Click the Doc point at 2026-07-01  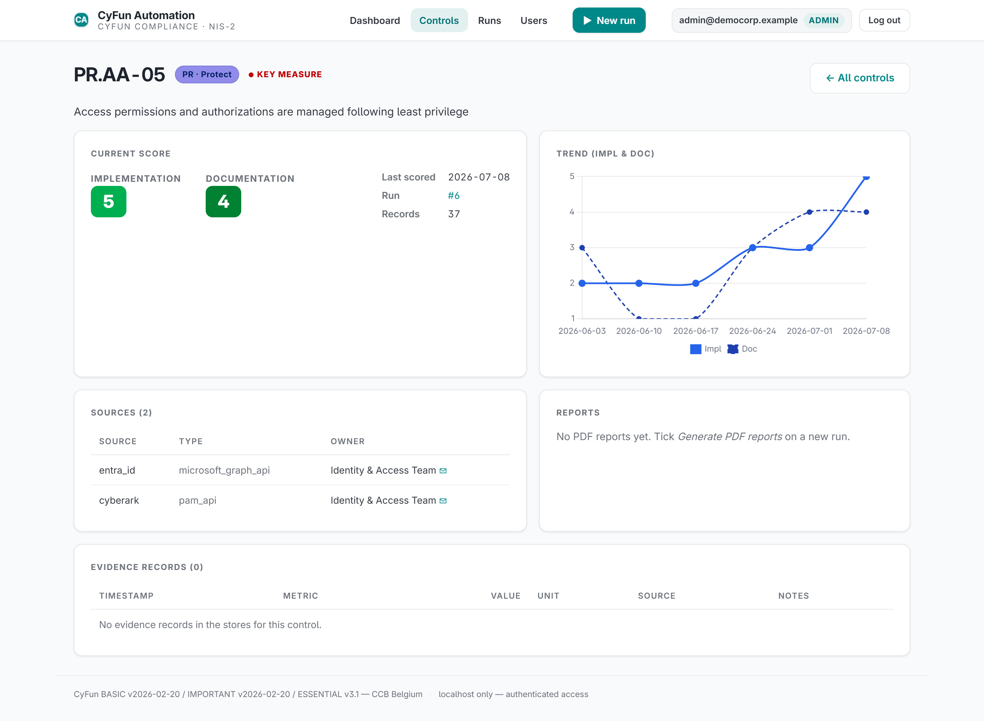(809, 212)
